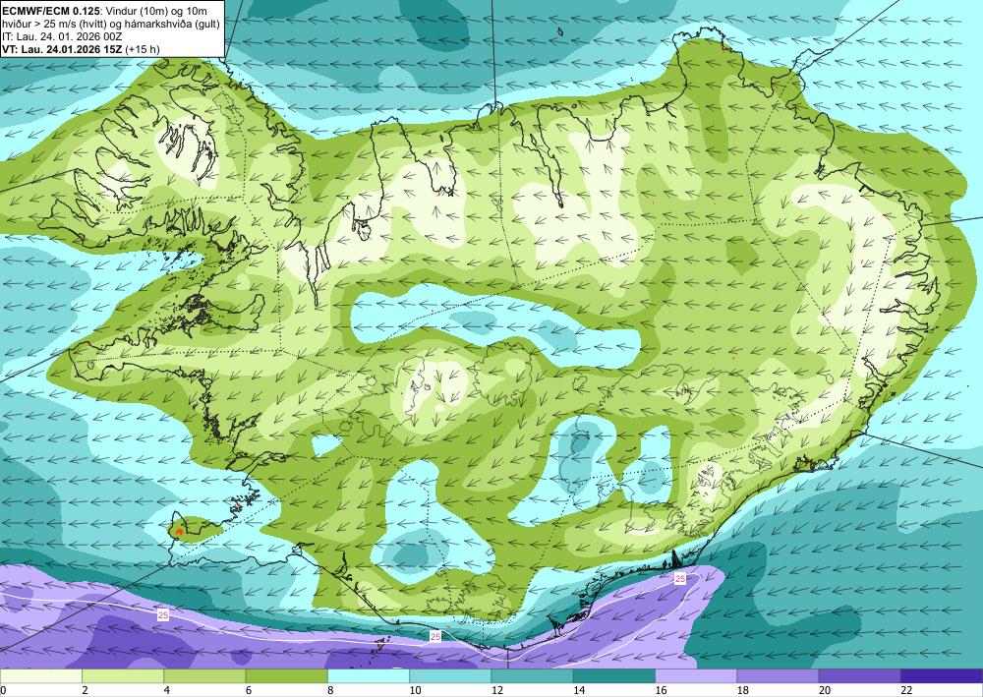Click the legend scale value "4"
The width and height of the screenshot is (983, 697).
tap(167, 691)
